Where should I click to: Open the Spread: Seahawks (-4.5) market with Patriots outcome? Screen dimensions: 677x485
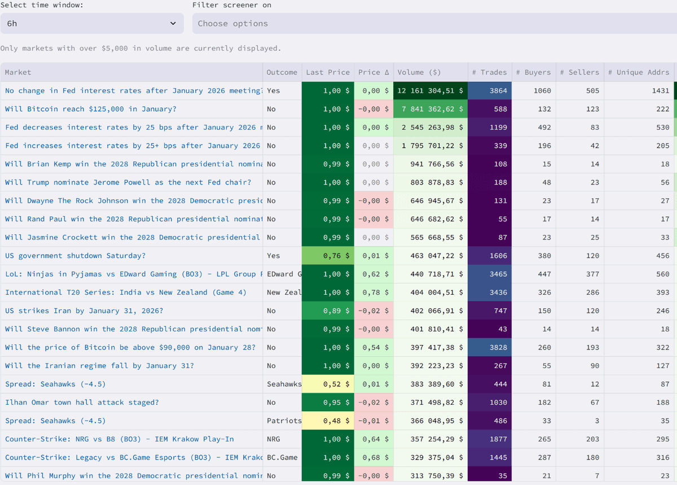[x=55, y=421]
